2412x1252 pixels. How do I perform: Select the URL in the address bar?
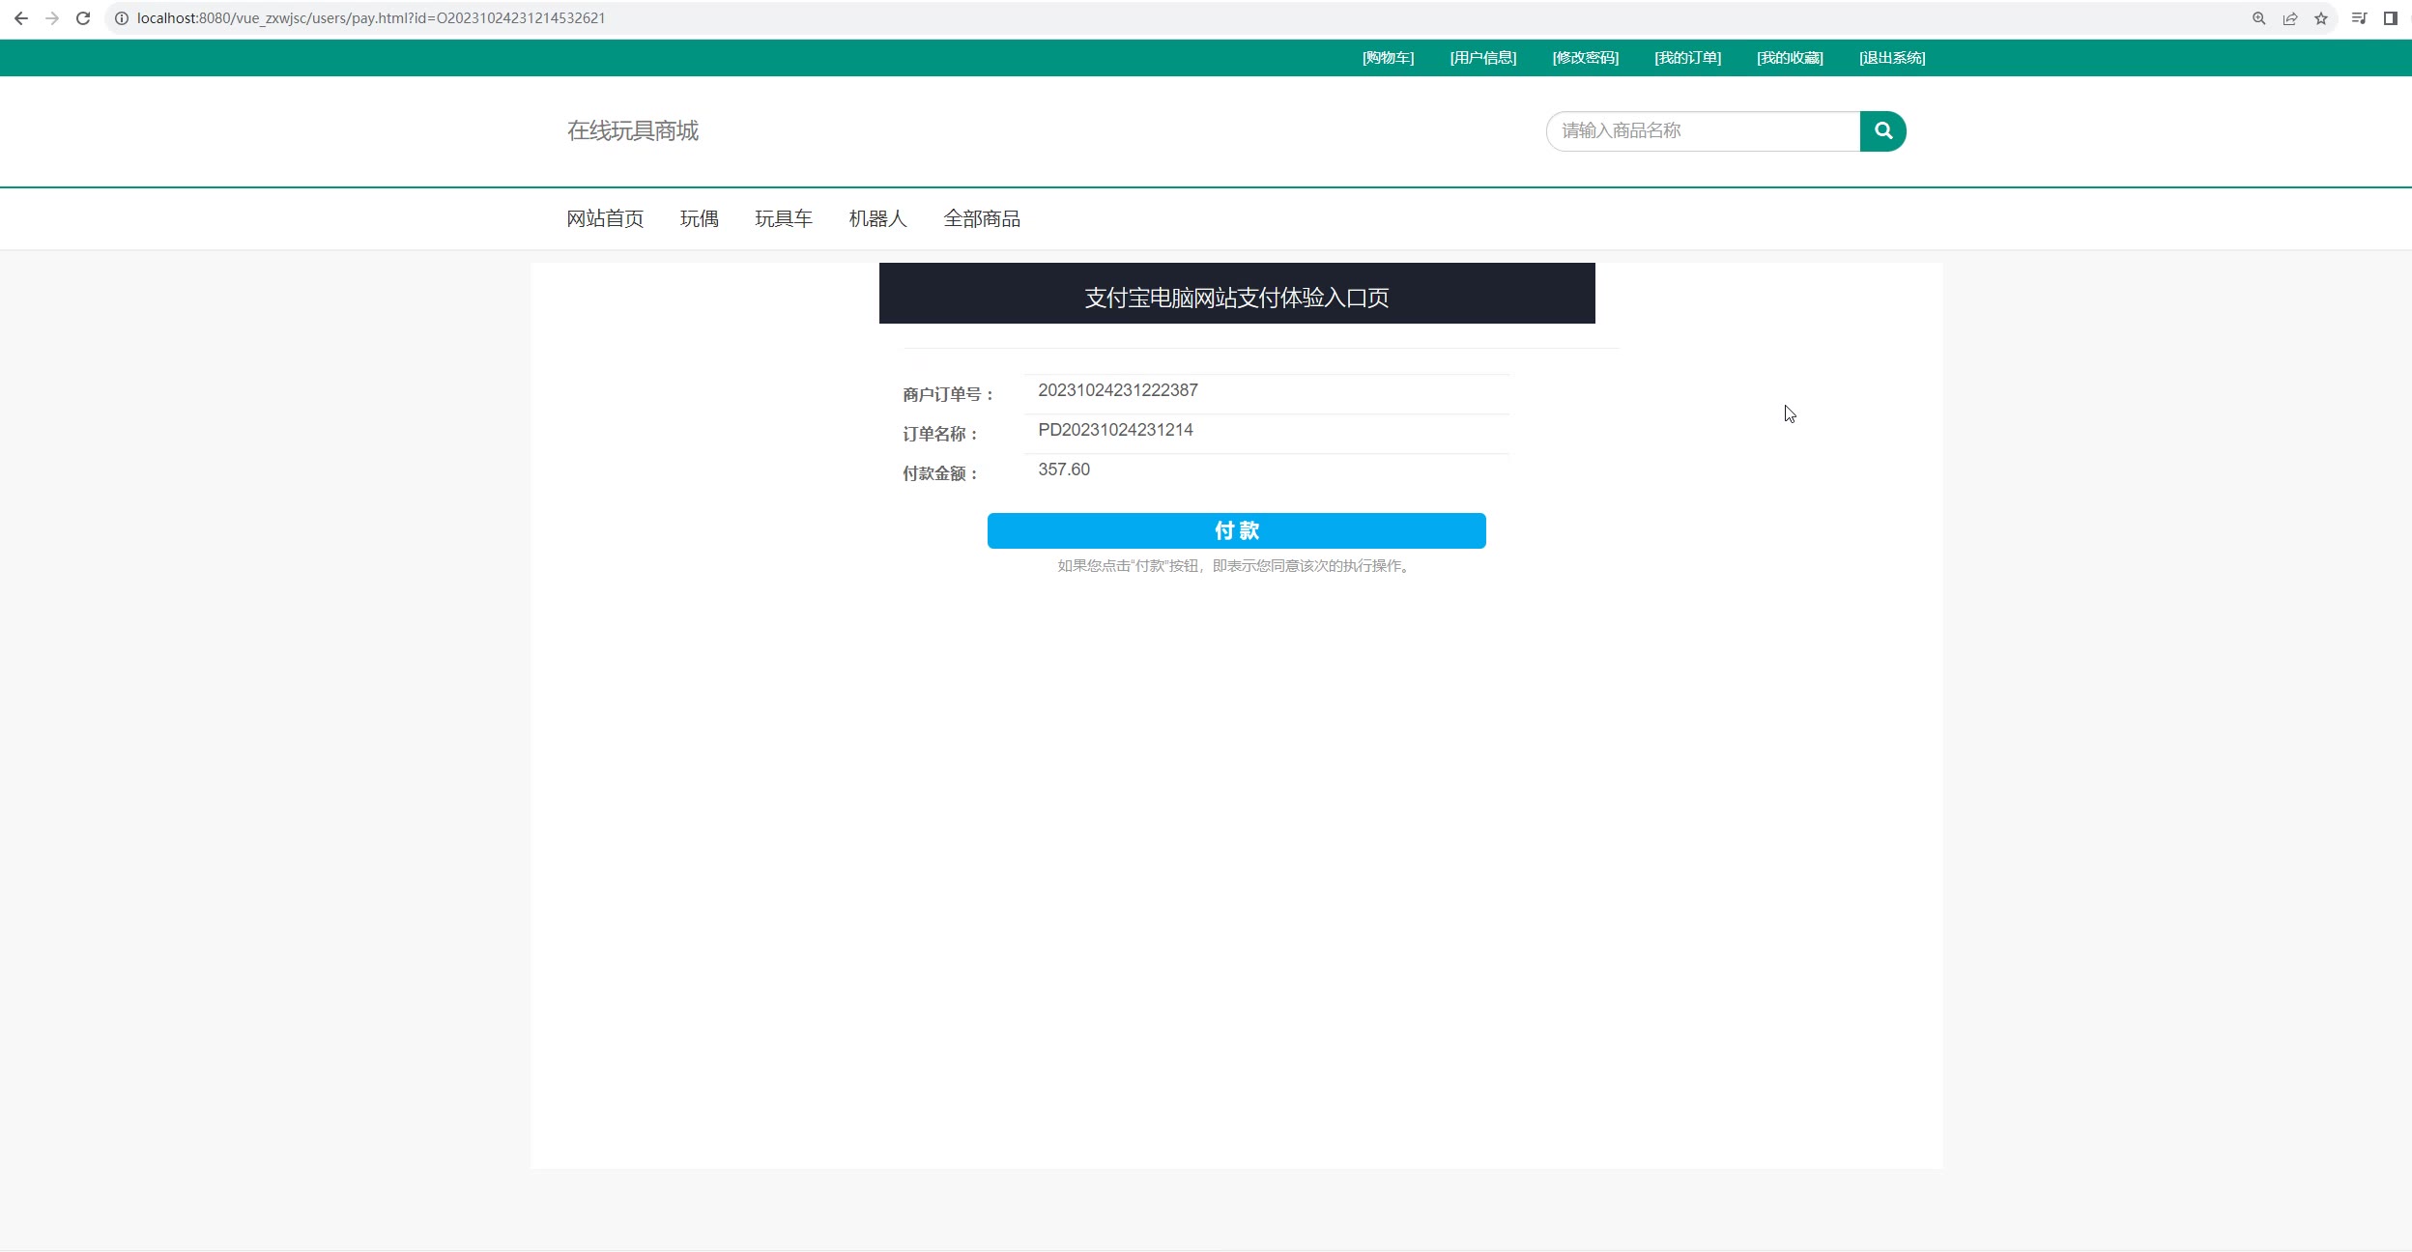[371, 18]
